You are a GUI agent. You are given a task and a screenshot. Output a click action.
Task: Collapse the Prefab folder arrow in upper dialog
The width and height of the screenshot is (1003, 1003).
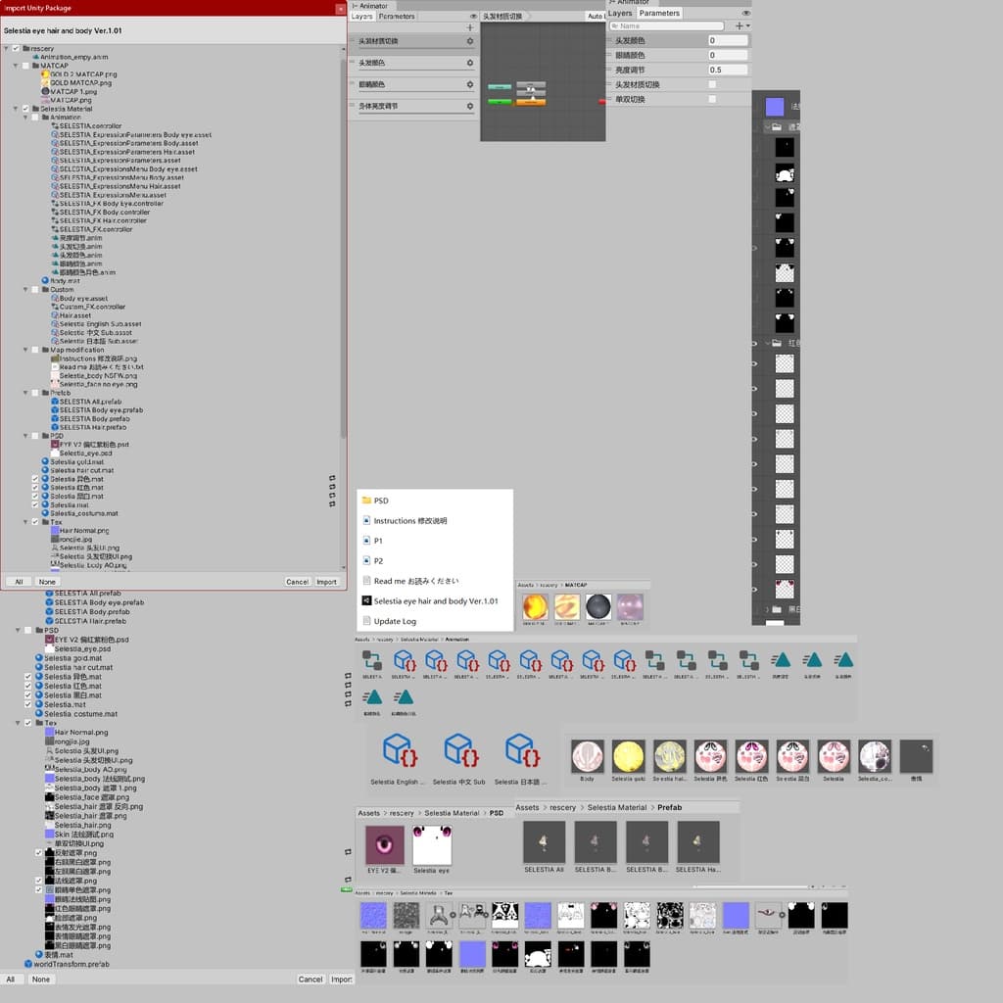point(25,393)
